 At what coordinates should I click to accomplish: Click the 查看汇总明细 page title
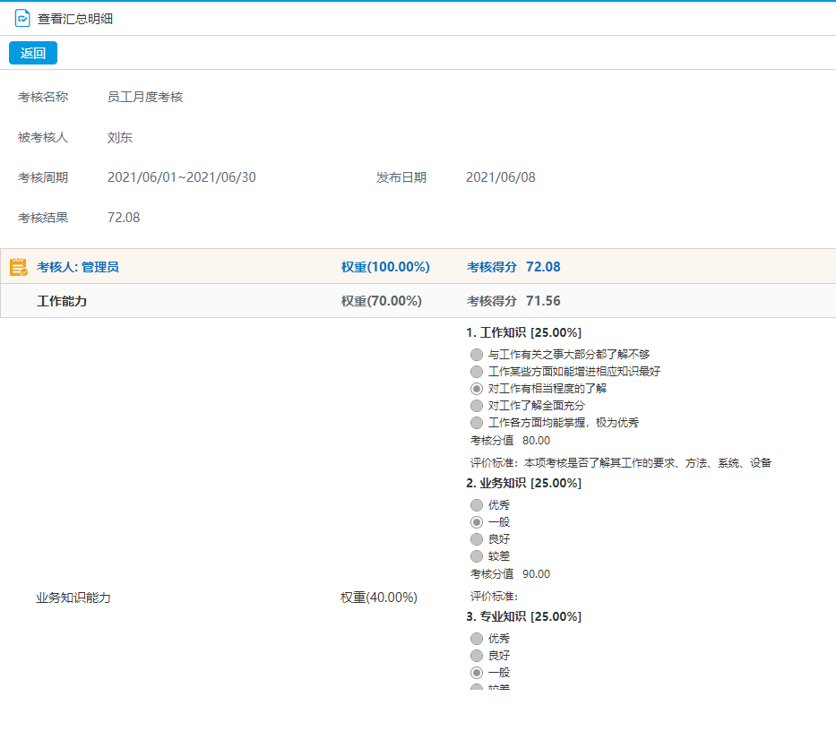75,19
